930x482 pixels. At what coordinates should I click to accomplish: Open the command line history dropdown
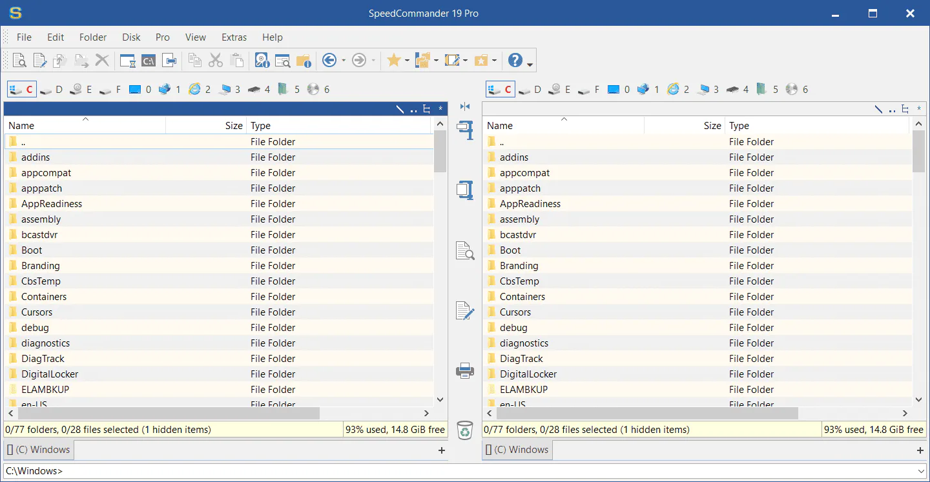[920, 471]
